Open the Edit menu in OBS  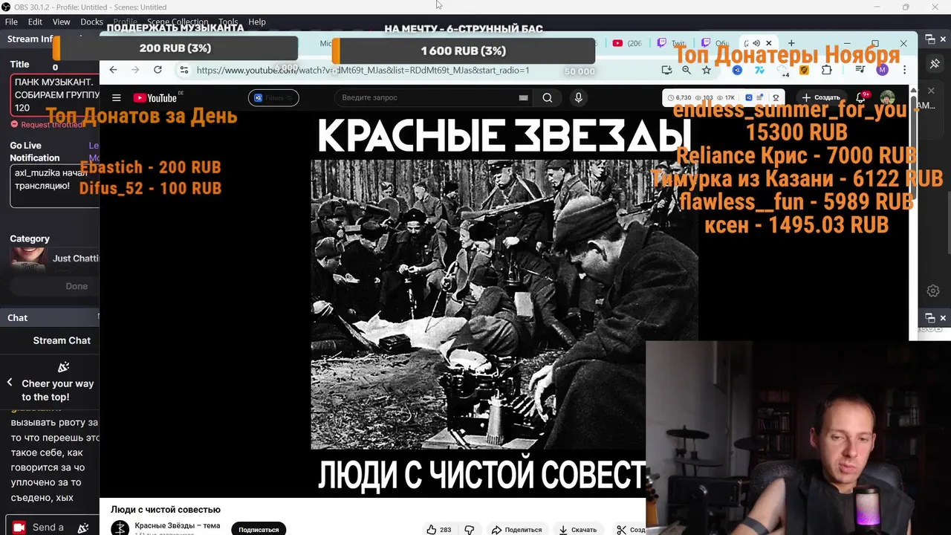(x=35, y=22)
